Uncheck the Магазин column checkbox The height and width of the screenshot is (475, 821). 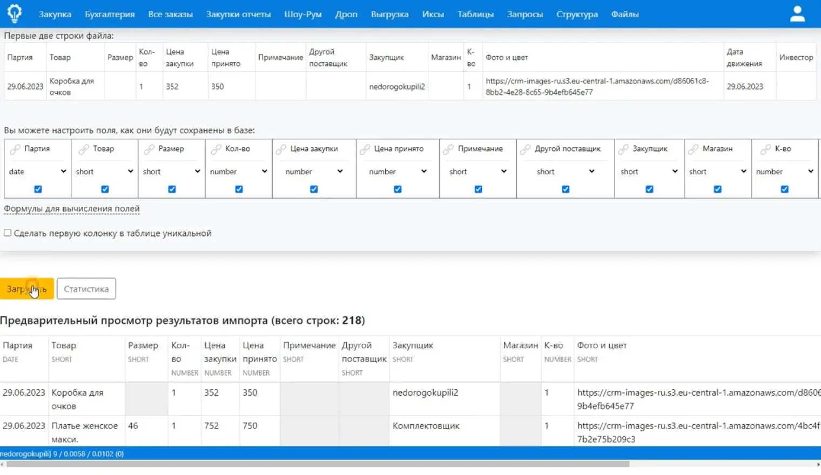point(717,189)
